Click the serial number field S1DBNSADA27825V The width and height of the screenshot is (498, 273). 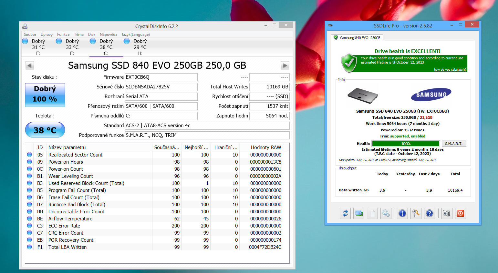coord(161,87)
